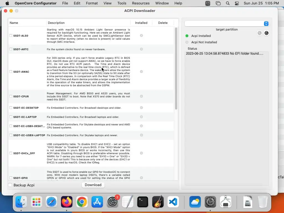Click the ACPI list vertical scrollbar
The height and width of the screenshot is (213, 284).
coord(176,69)
